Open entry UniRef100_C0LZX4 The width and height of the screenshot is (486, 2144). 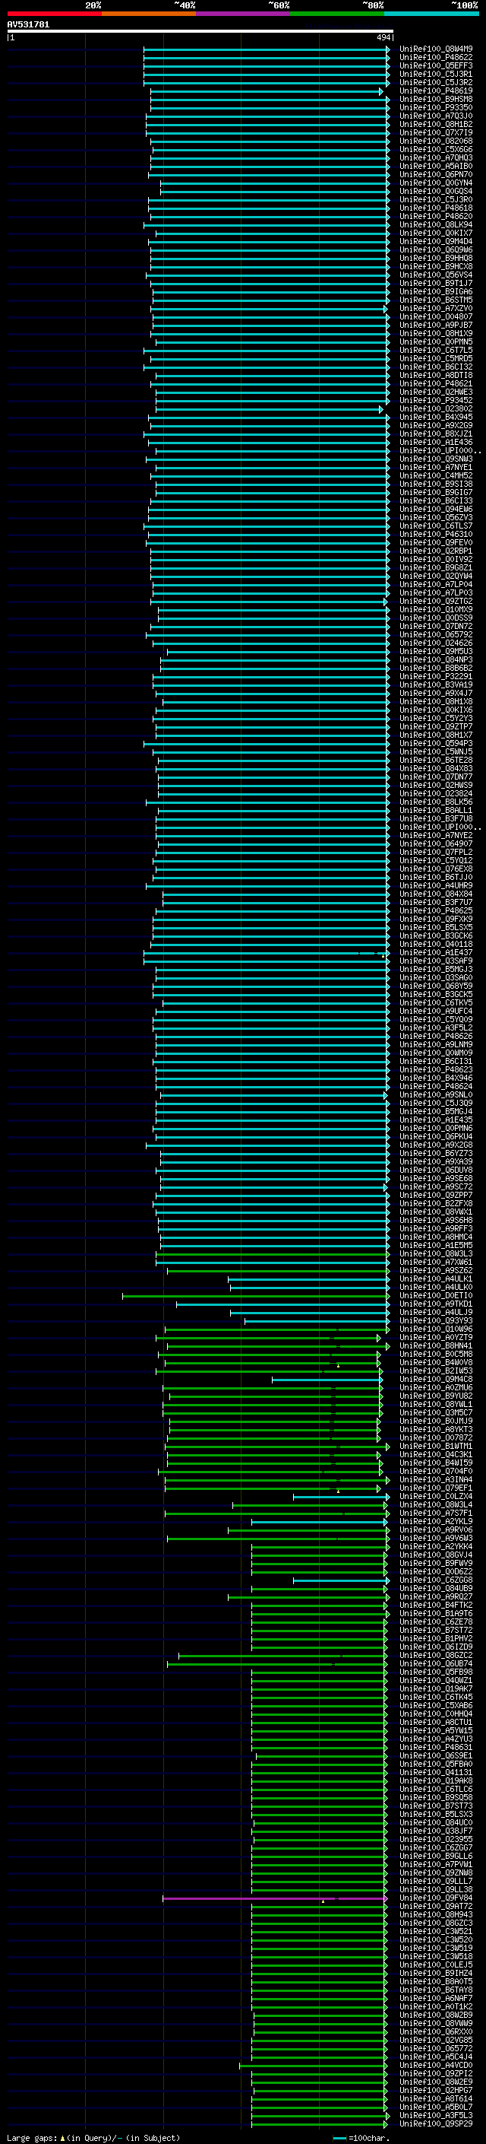click(x=436, y=1497)
